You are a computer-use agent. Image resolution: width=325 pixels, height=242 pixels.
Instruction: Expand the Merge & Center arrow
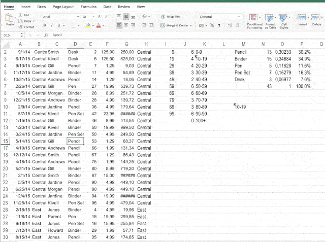(191, 25)
